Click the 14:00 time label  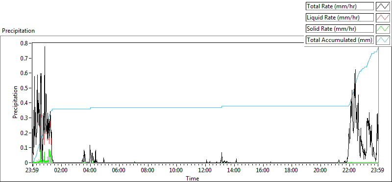234,171
